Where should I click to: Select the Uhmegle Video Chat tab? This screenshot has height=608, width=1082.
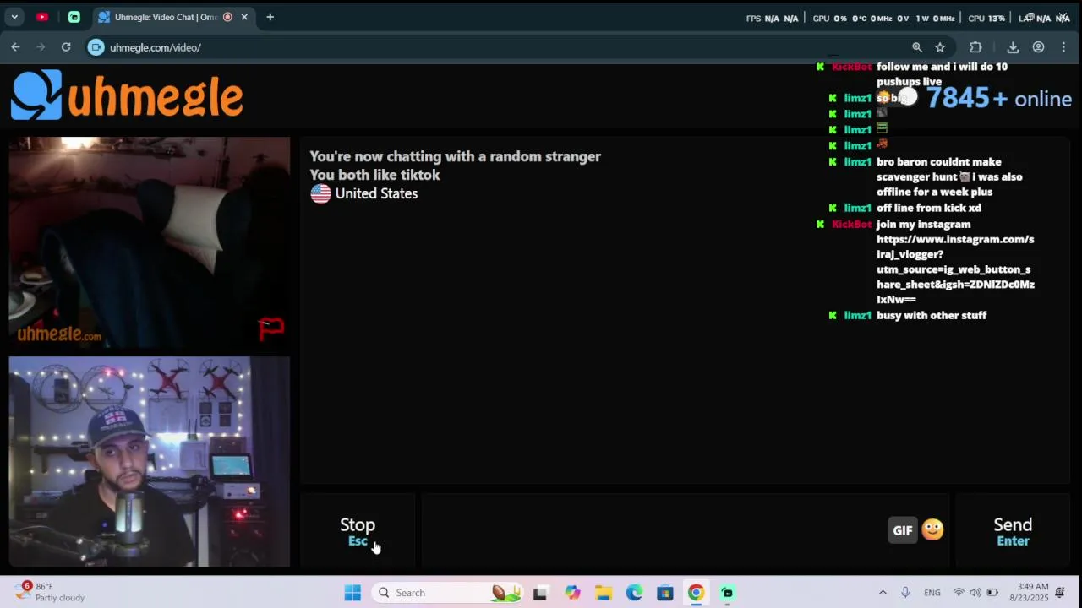coord(166,17)
